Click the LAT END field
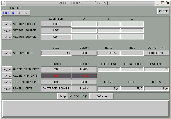The image size is (171, 119). pos(156,69)
